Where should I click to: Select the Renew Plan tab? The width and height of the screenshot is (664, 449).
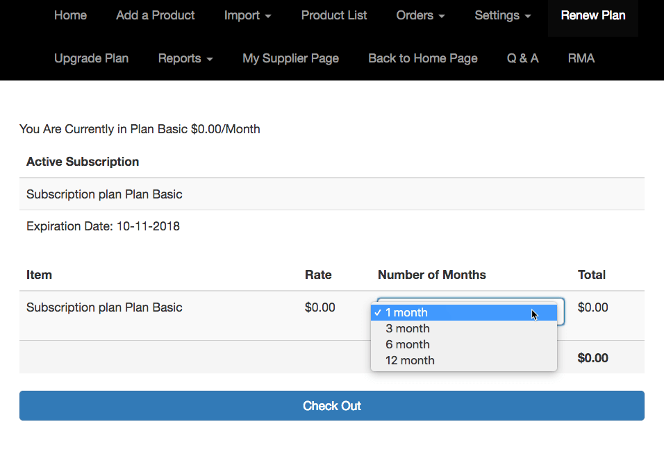(x=592, y=15)
